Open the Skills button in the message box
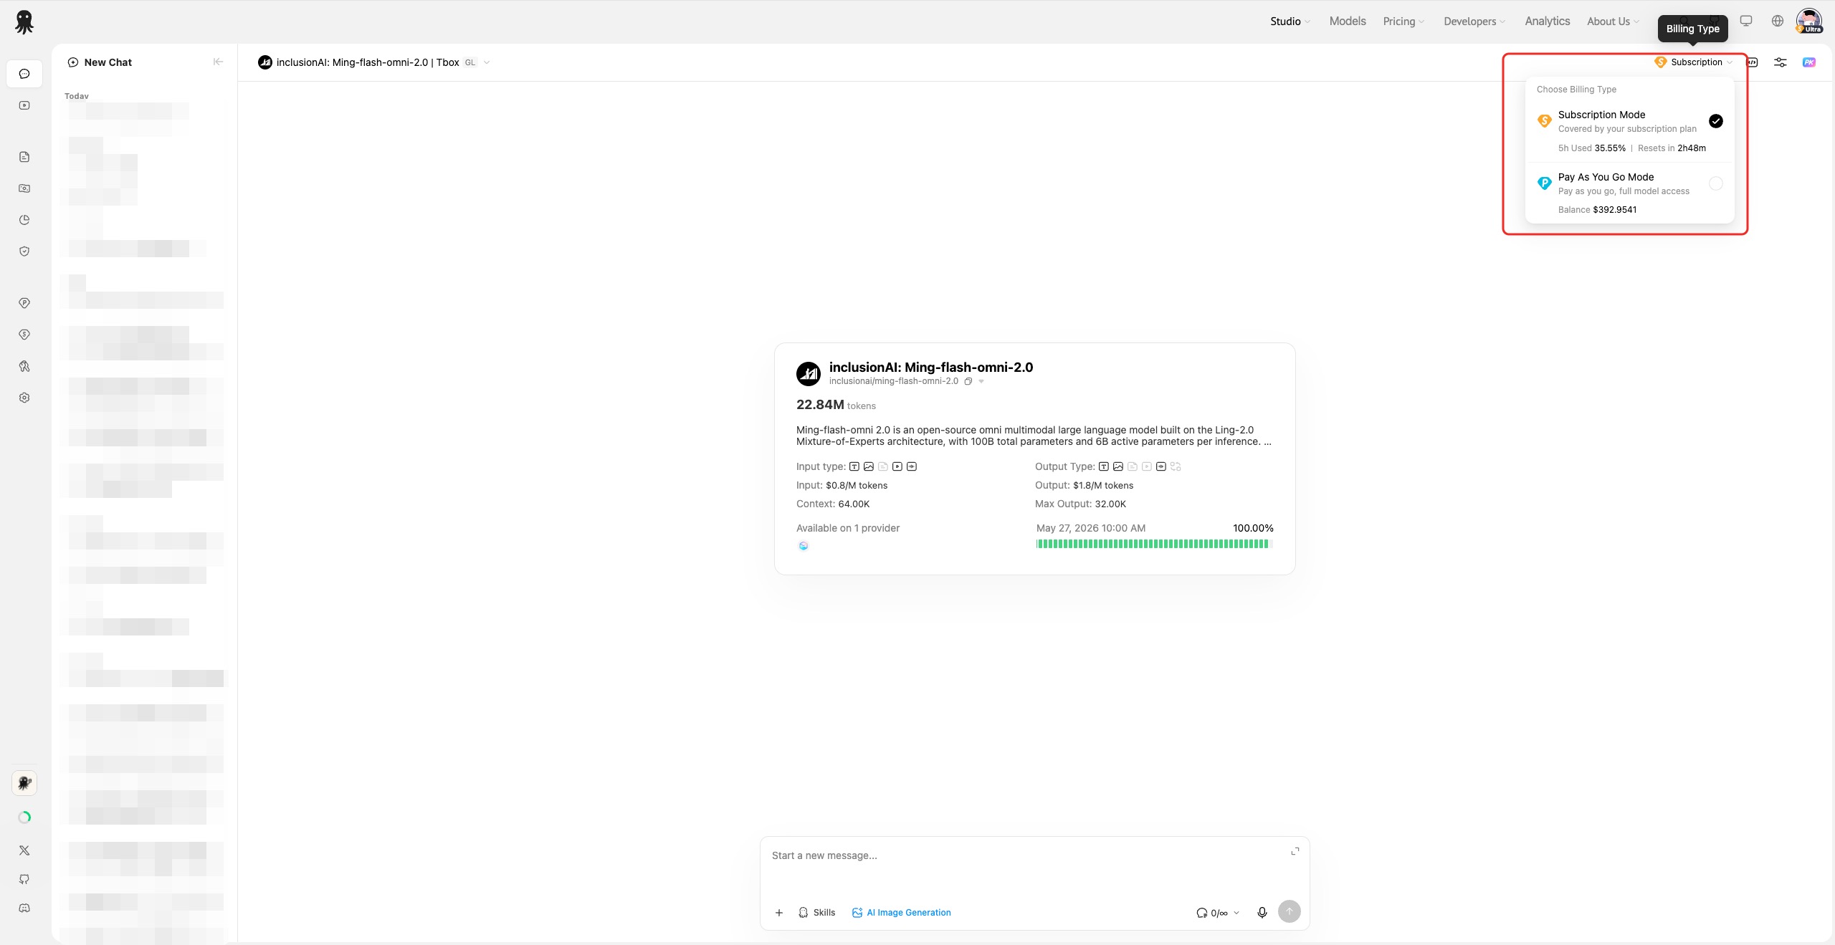The image size is (1835, 945). [816, 913]
